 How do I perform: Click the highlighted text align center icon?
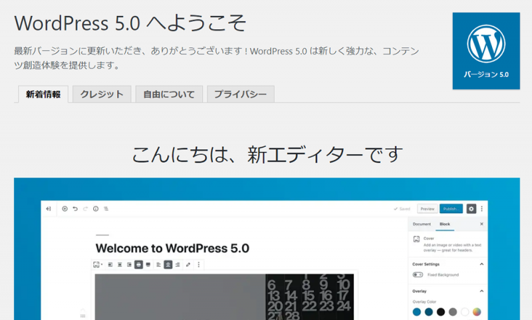(x=168, y=265)
